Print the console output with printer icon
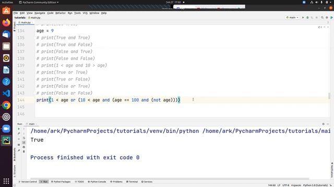 24,147
